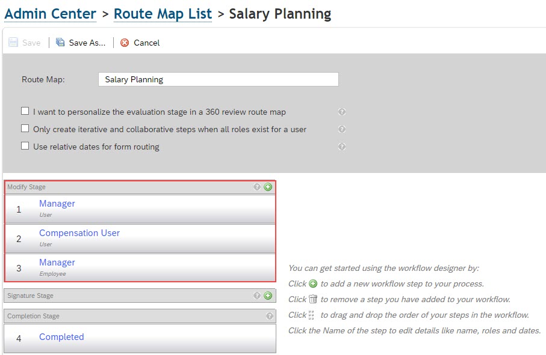This screenshot has width=546, height=355.
Task: Click the green add-step icon in Modify Stage
Action: [268, 187]
